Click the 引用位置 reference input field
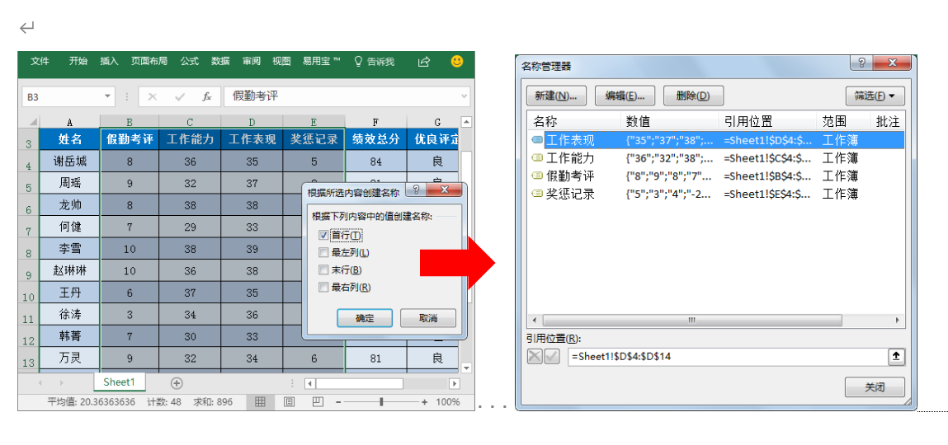 [726, 357]
